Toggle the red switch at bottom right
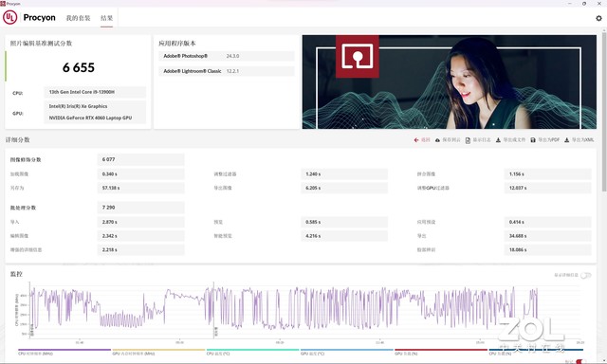Image resolution: width=607 pixels, height=364 pixels. coord(580,362)
